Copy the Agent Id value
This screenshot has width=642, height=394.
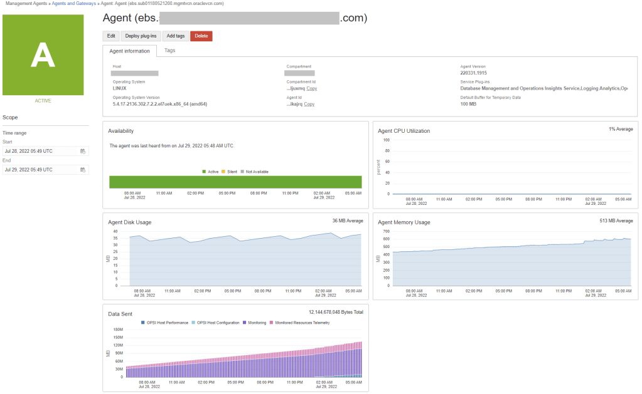pos(309,104)
